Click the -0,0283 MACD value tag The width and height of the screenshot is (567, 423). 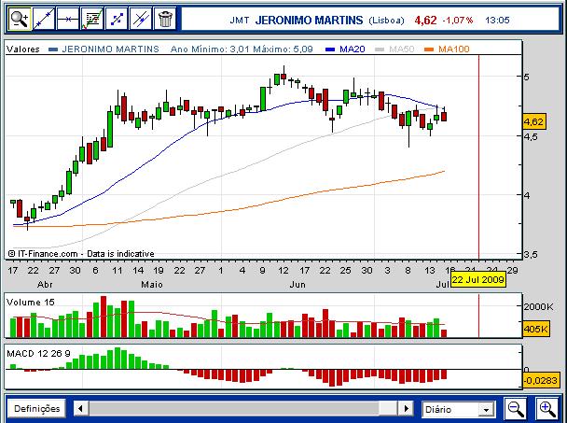click(x=541, y=380)
